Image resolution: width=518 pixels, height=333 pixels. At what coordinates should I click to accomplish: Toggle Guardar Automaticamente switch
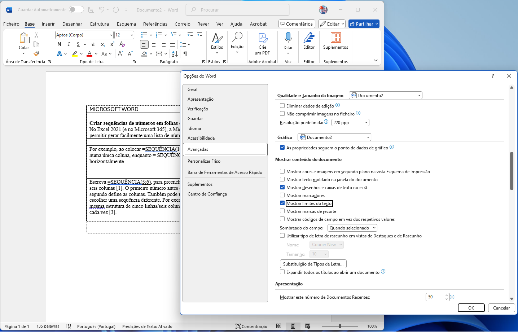click(76, 10)
